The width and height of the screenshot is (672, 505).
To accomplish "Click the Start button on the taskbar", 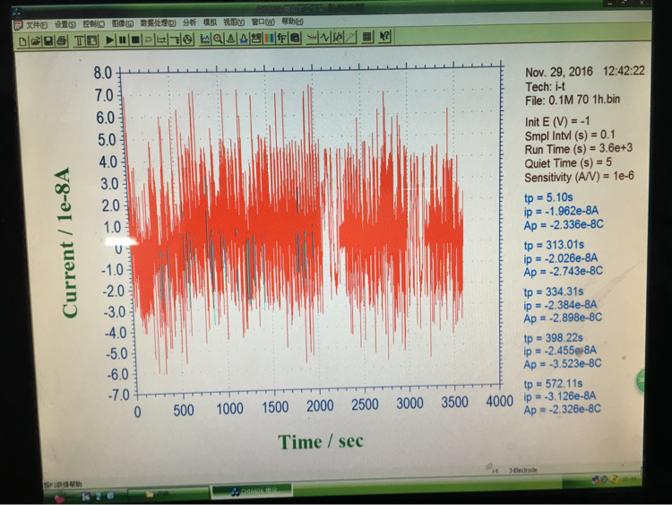I will click(x=59, y=498).
